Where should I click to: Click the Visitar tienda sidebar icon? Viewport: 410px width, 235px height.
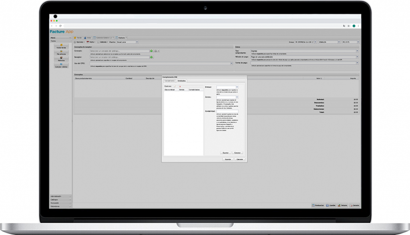click(x=61, y=46)
